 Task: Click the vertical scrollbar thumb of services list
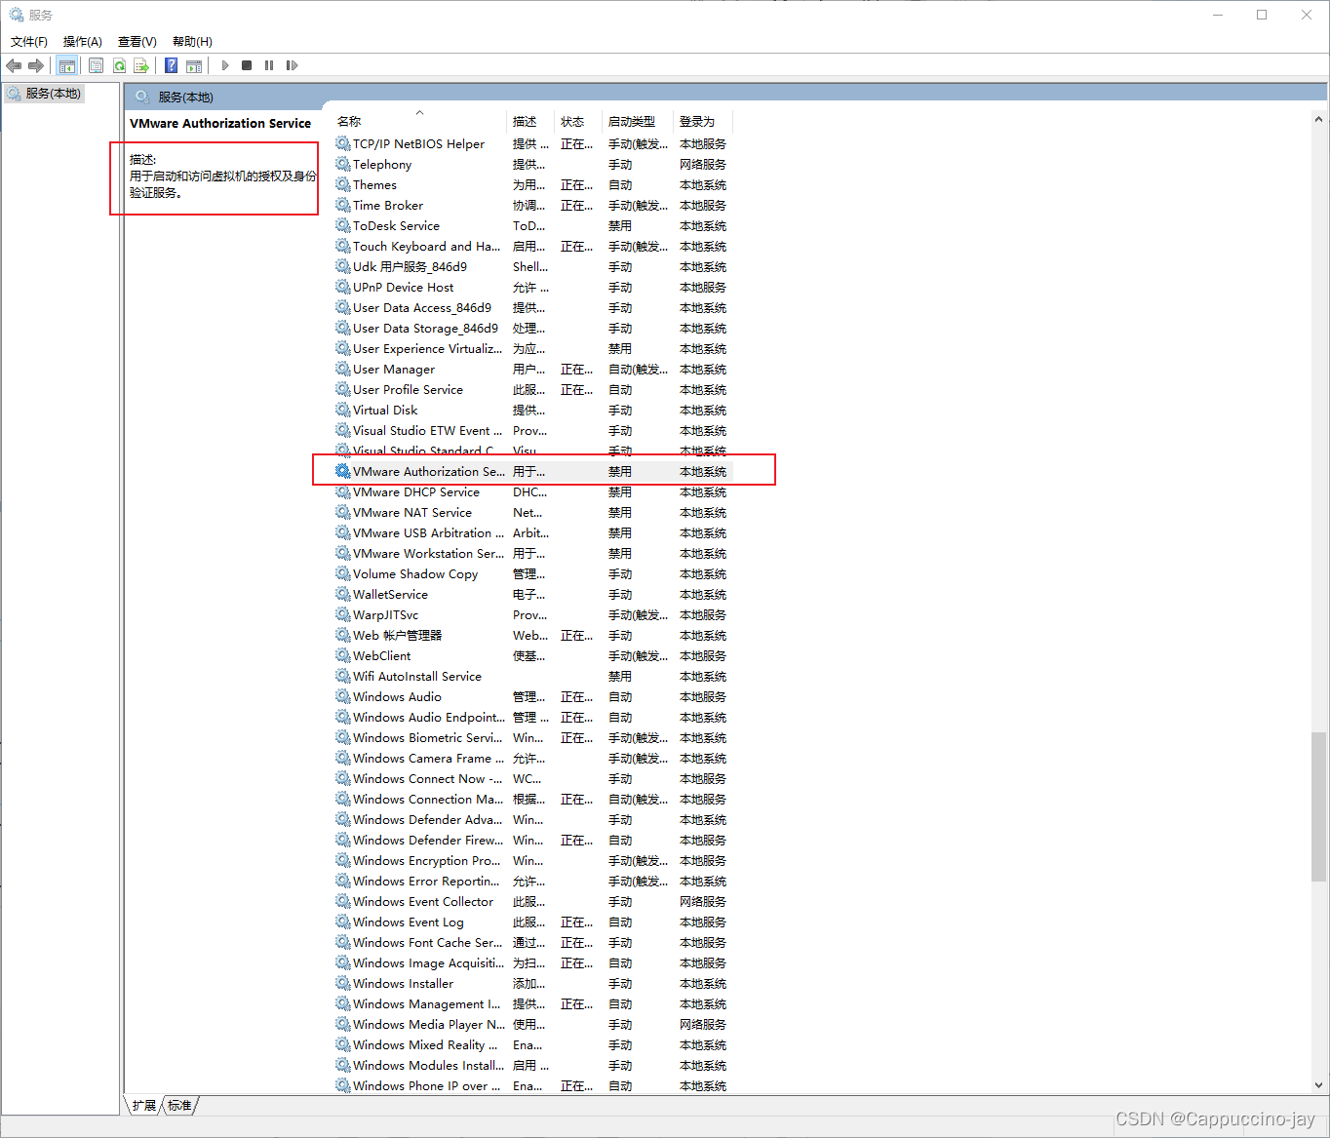[1318, 806]
